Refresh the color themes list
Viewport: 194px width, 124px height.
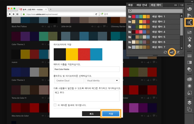[165, 52]
